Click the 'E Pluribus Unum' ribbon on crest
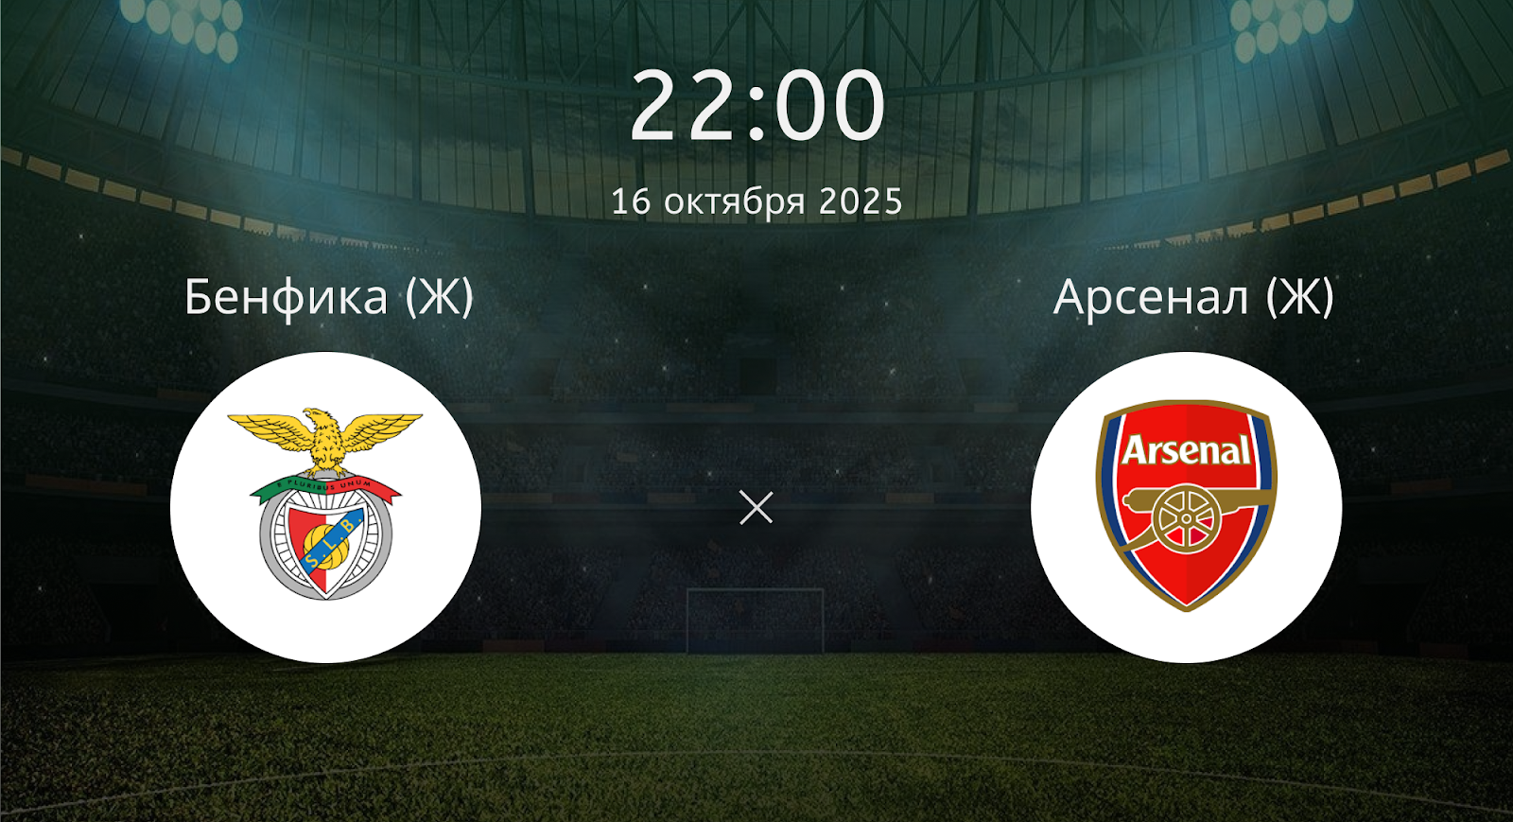The height and width of the screenshot is (822, 1513). coord(325,486)
